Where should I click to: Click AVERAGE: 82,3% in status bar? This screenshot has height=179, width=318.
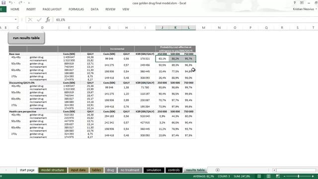point(203,177)
